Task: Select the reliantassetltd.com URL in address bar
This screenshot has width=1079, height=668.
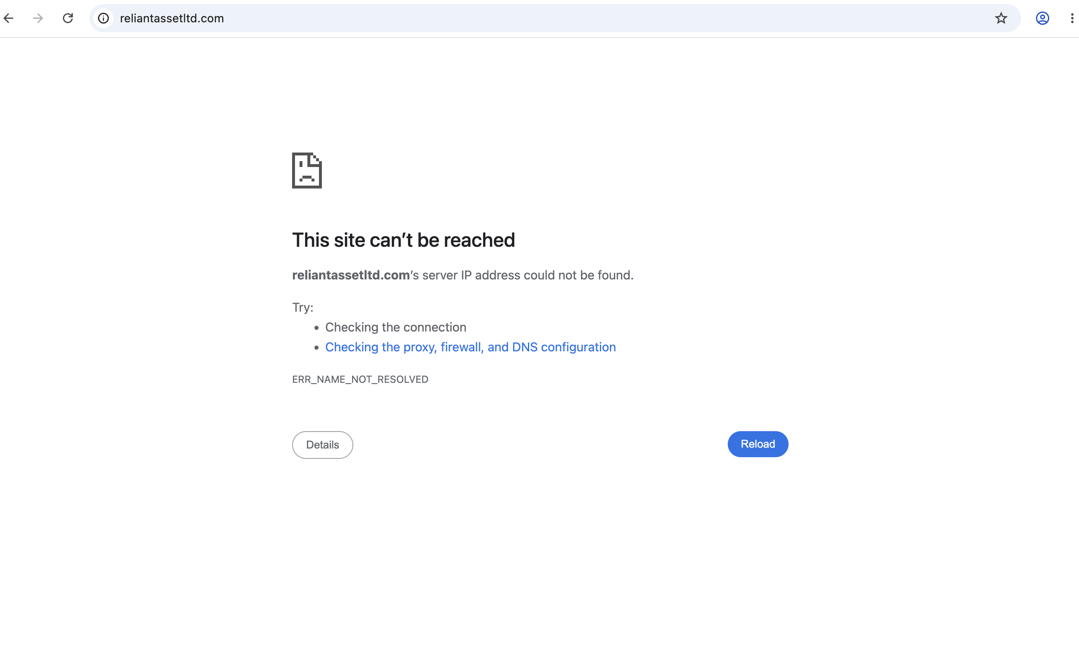Action: pos(172,18)
